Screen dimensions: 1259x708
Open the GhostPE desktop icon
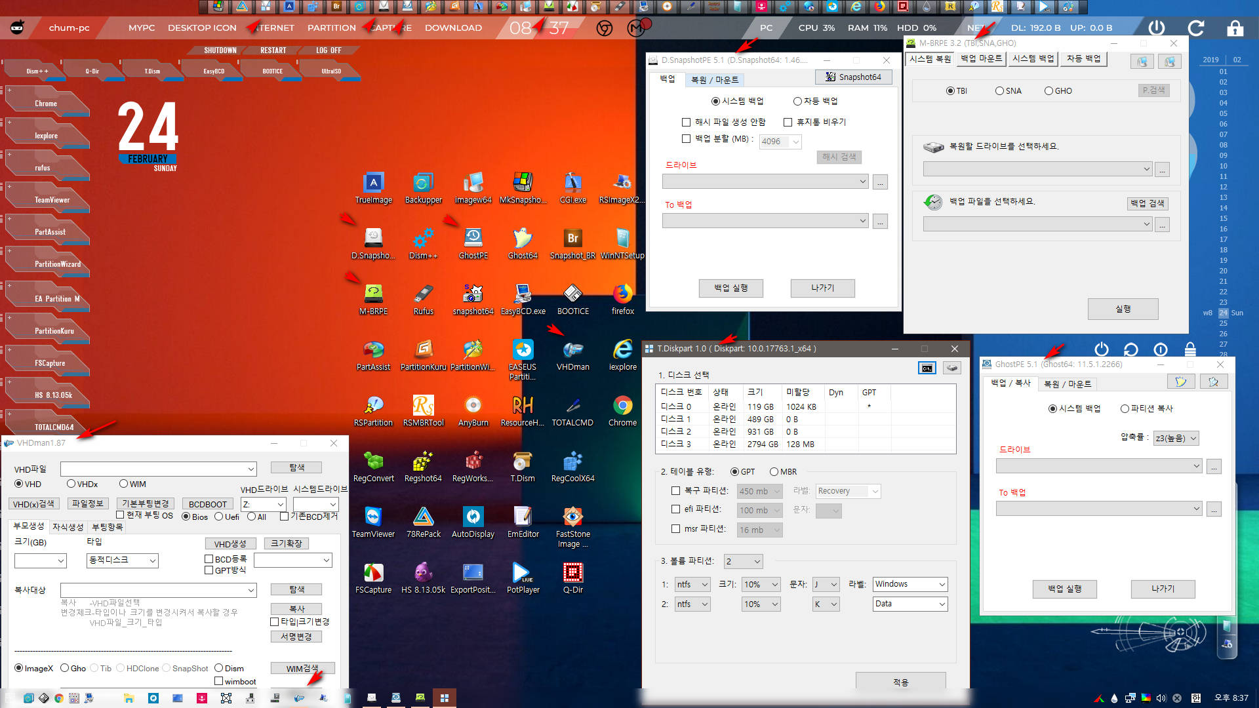[473, 244]
